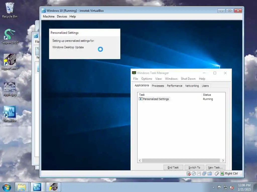Switch to the Processes tab
Screen dimensions: 257x192
158,86
